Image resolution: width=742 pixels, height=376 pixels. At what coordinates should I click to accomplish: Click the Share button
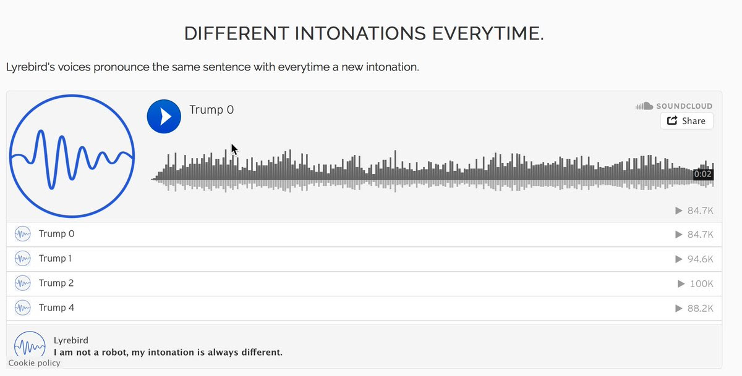click(686, 121)
